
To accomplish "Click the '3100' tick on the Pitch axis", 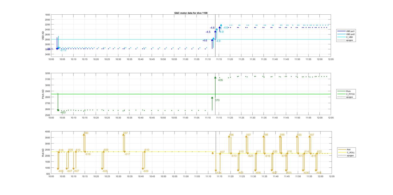I will (x=48, y=79).
